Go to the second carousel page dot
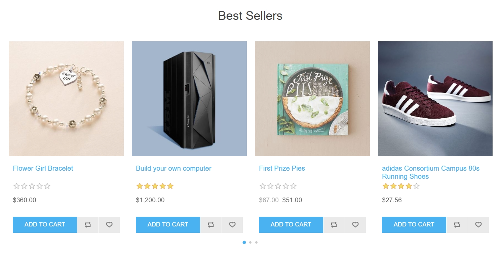Viewport: 502px width, 253px height. point(250,242)
